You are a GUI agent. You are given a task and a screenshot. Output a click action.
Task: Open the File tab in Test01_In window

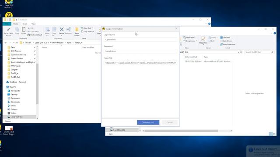point(7,24)
